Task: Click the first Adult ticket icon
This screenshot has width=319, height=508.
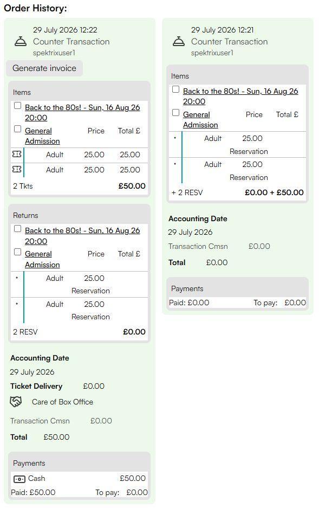Action: coord(17,154)
